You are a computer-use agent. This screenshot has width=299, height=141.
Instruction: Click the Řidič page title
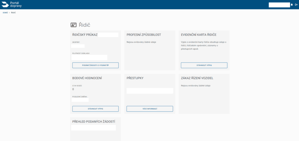click(84, 25)
